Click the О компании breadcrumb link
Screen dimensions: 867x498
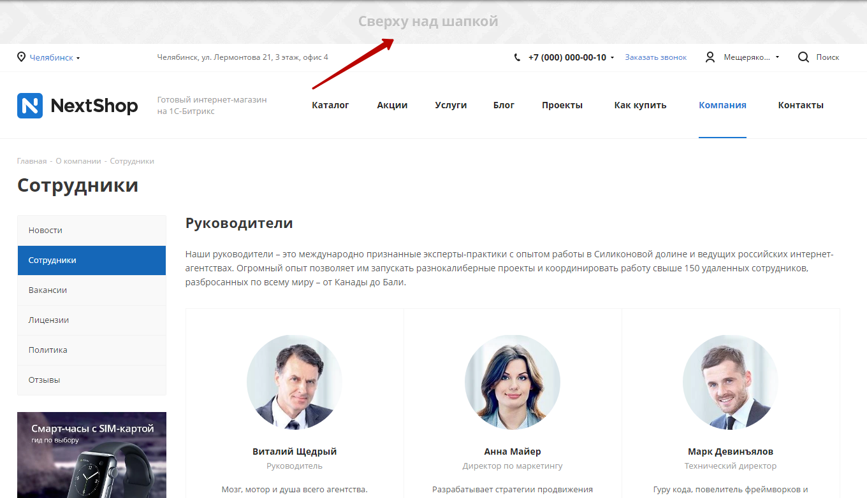pyautogui.click(x=78, y=161)
